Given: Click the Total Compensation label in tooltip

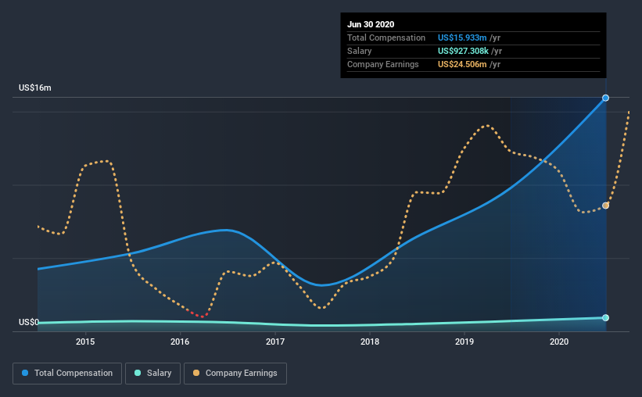Looking at the screenshot, I should tap(386, 38).
